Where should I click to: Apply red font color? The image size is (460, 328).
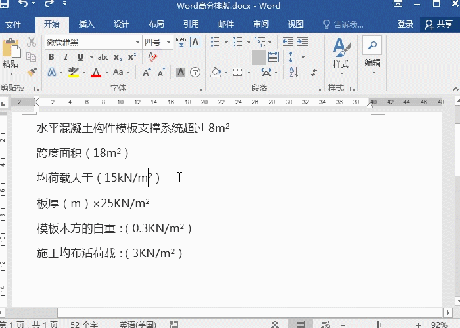(x=96, y=72)
